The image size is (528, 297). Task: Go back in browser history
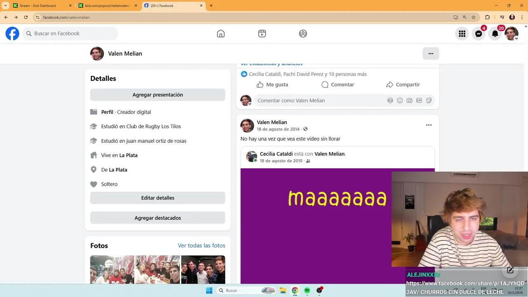[x=6, y=17]
